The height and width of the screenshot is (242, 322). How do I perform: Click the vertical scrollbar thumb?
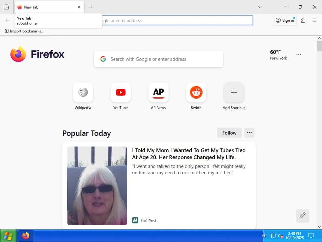coord(319,46)
